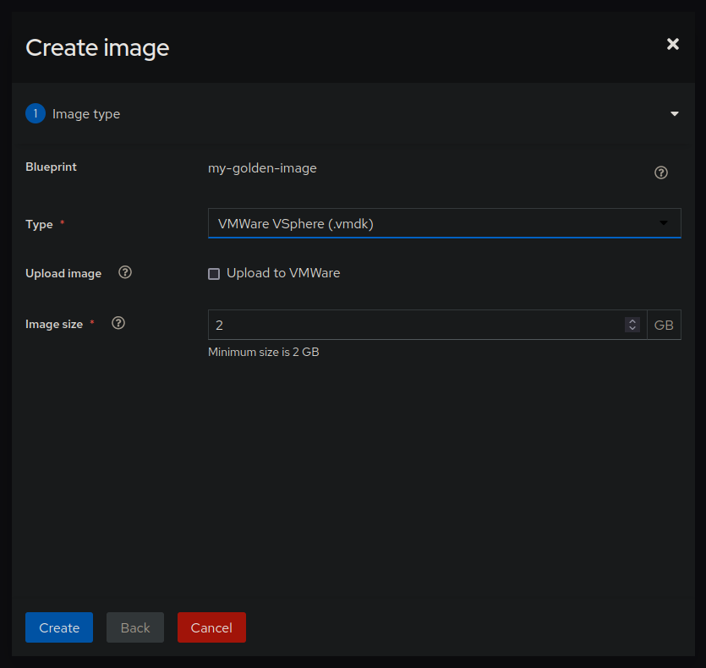Select the Image type step header

click(x=87, y=112)
